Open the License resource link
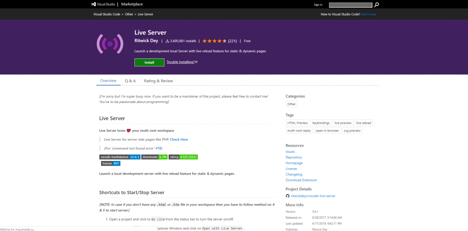The width and height of the screenshot is (468, 231). coord(291,169)
